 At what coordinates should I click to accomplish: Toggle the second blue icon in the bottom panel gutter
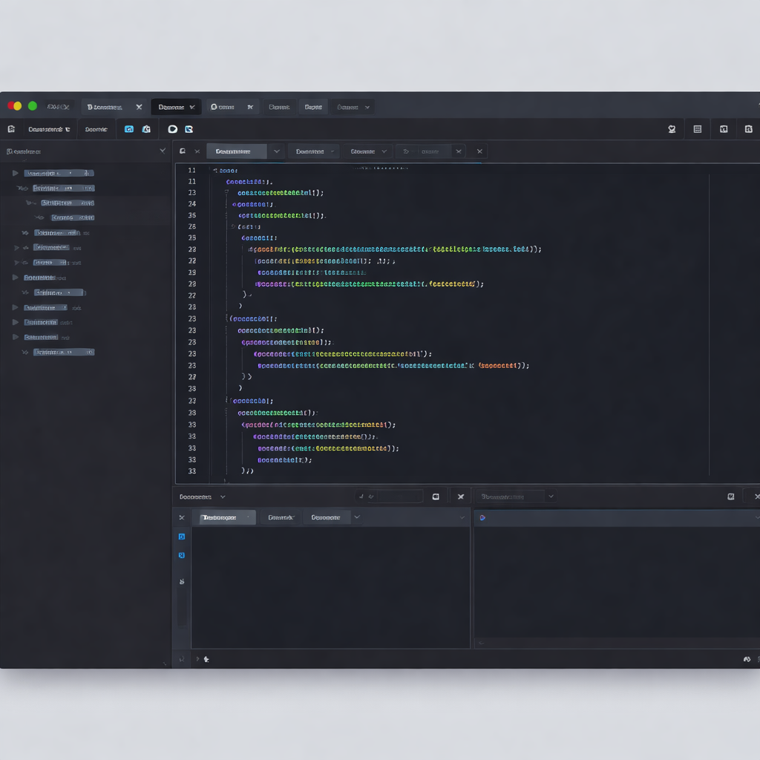point(182,555)
